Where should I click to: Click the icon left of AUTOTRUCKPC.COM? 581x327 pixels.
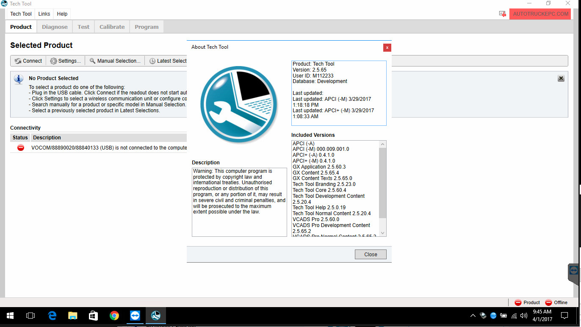(502, 14)
